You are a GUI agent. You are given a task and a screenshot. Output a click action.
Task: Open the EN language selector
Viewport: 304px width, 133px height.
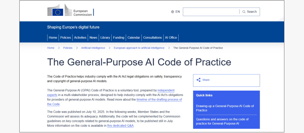pyautogui.click(x=175, y=12)
